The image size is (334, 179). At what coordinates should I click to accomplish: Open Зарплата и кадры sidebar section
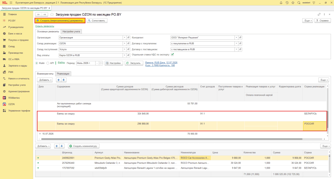(18, 66)
